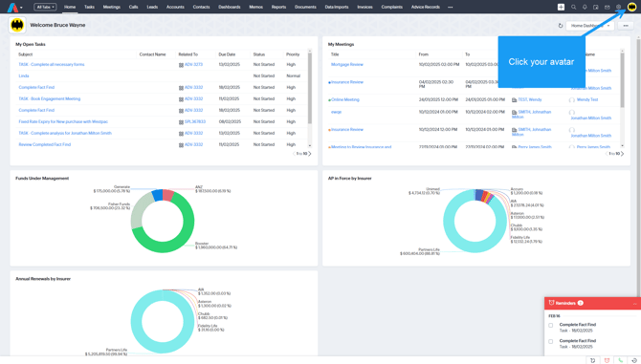Open the quick create plus icon
641x364 pixels.
(561, 7)
